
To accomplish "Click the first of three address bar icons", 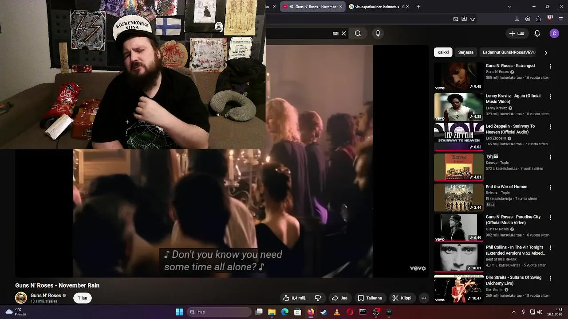I will pos(456,19).
